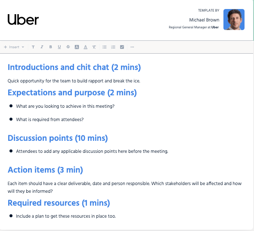Click the Uber logo

point(23,20)
